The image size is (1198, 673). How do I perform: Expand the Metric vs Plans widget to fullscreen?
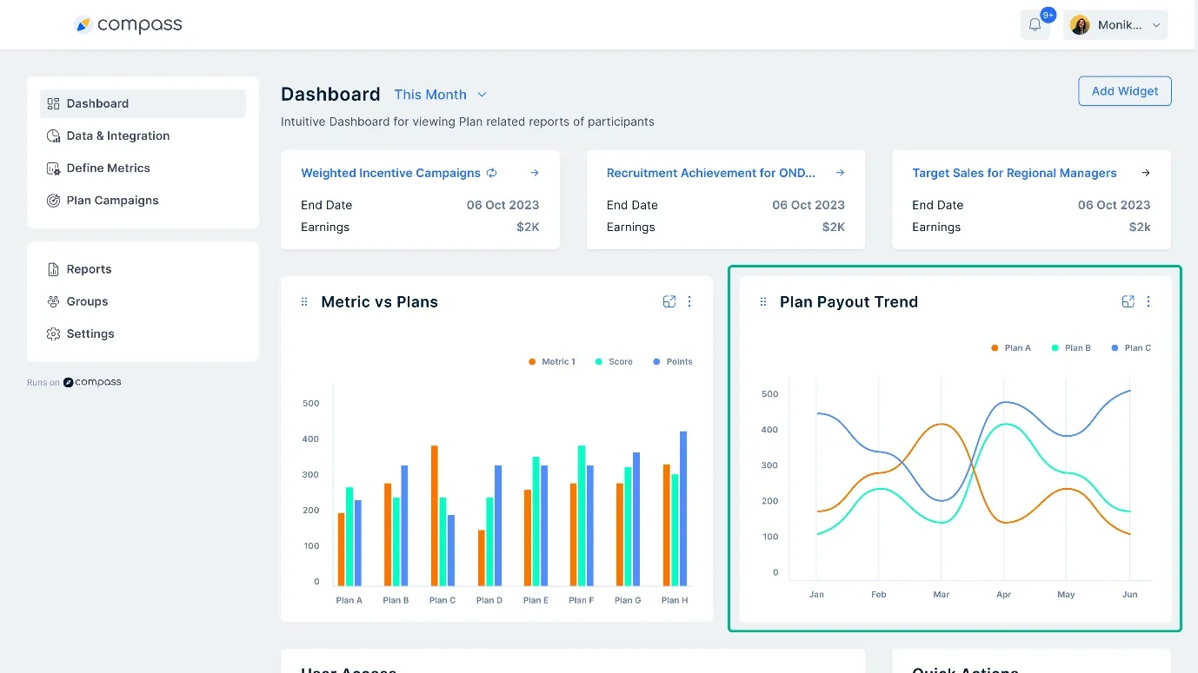coord(669,301)
